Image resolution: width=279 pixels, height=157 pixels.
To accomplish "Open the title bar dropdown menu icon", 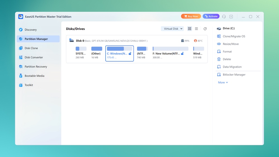I will coord(231,17).
